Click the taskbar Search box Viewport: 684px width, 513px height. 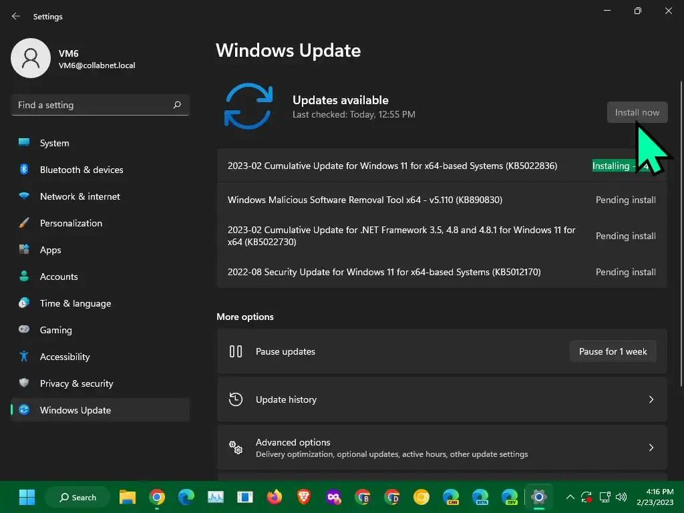77,497
